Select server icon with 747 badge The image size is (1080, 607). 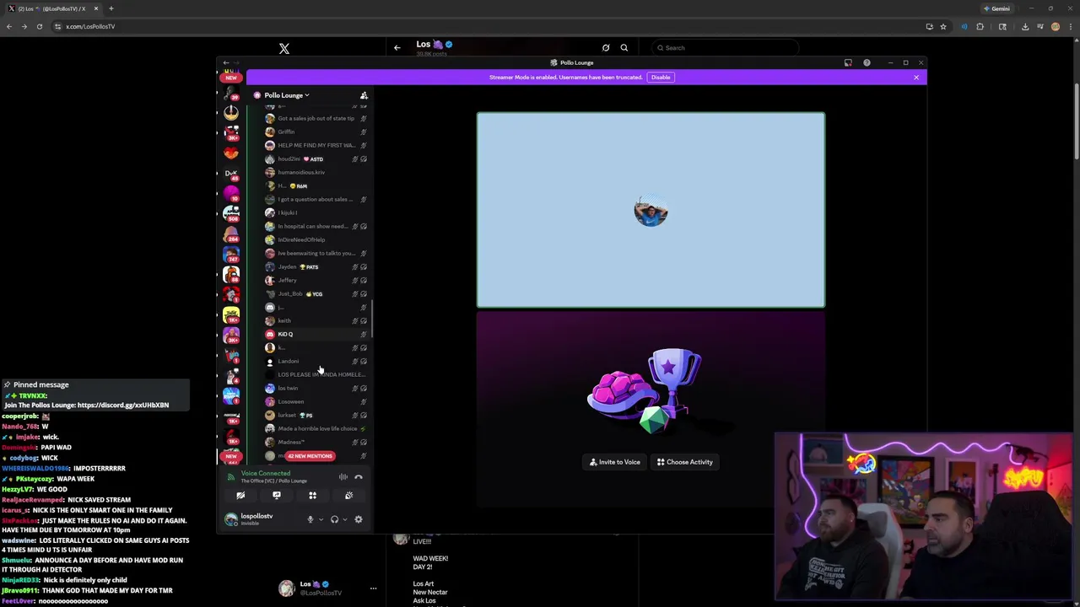coord(231,255)
